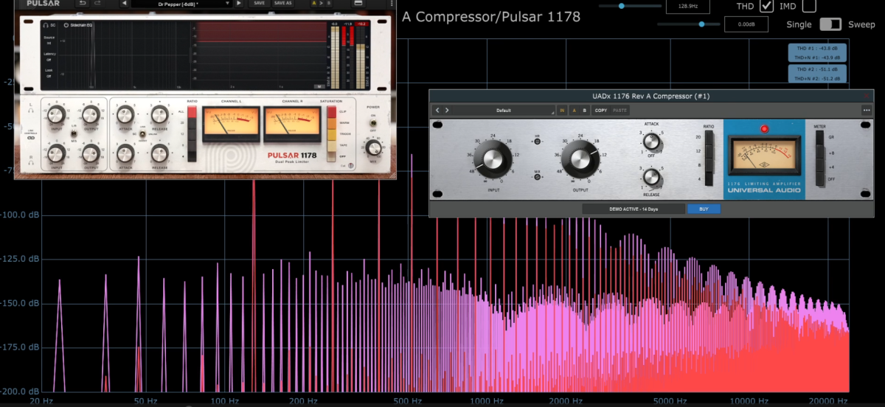The width and height of the screenshot is (885, 407).
Task: Select ratio 20 on UADx 1176
Action: pyautogui.click(x=710, y=138)
